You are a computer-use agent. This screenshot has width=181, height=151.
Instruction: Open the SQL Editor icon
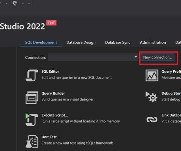(x=32, y=75)
